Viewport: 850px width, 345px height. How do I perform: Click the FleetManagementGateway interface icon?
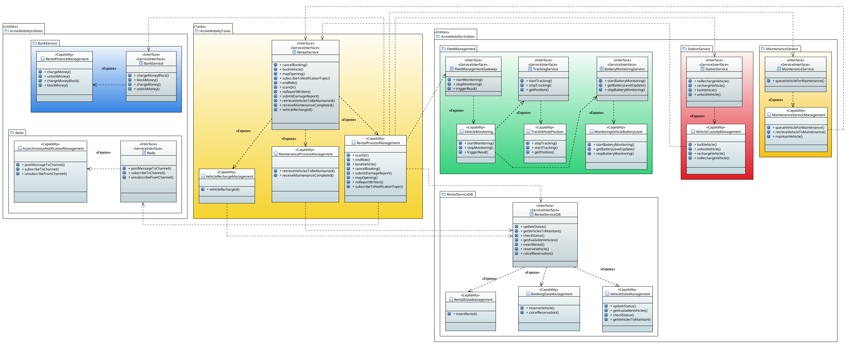(452, 69)
